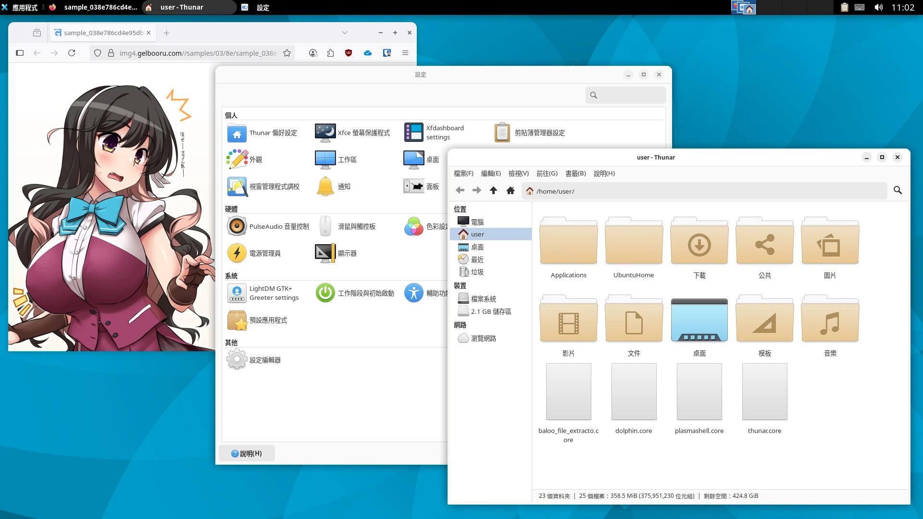Click the search magnifier in Thunar toolbar
This screenshot has height=519, width=923.
pos(898,190)
